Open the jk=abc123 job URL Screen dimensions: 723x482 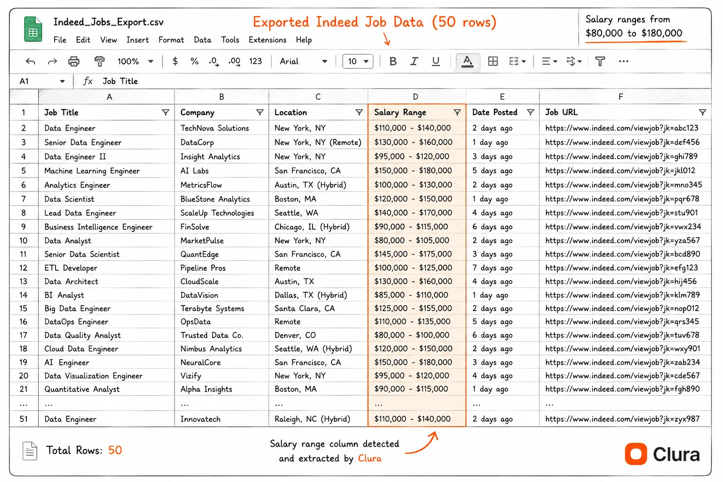tap(622, 128)
